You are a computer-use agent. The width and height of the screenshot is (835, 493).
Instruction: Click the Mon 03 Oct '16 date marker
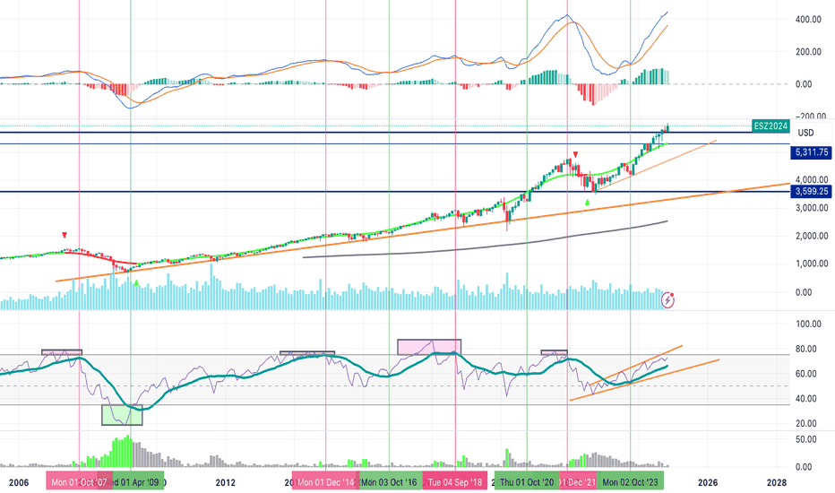pyautogui.click(x=389, y=482)
